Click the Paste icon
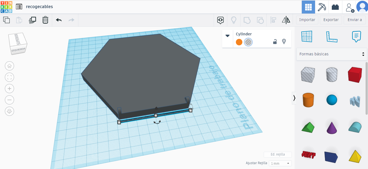 [19, 20]
